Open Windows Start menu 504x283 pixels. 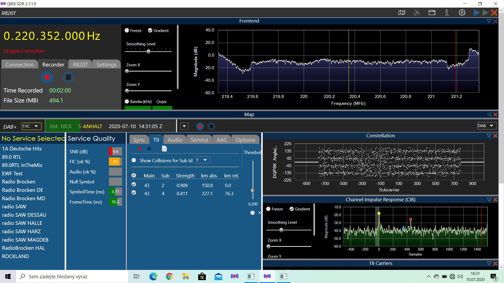(8, 276)
